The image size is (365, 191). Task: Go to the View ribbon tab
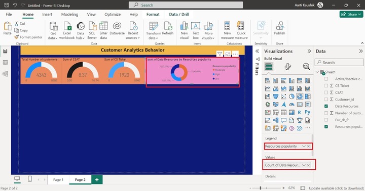point(91,14)
